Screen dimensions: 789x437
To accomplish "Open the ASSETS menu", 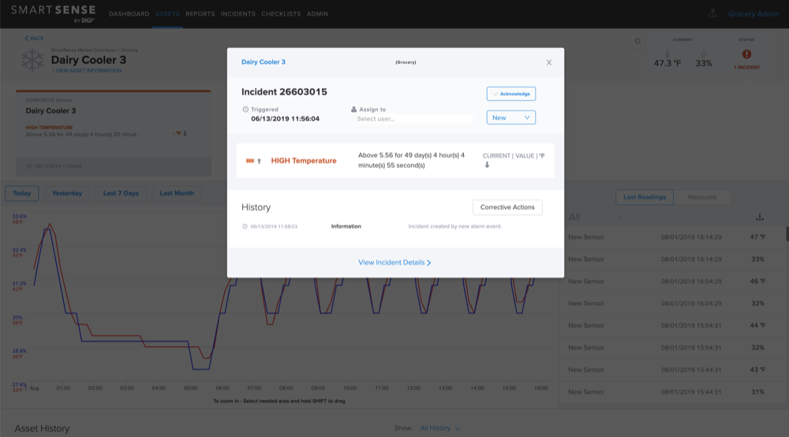I will coord(167,14).
